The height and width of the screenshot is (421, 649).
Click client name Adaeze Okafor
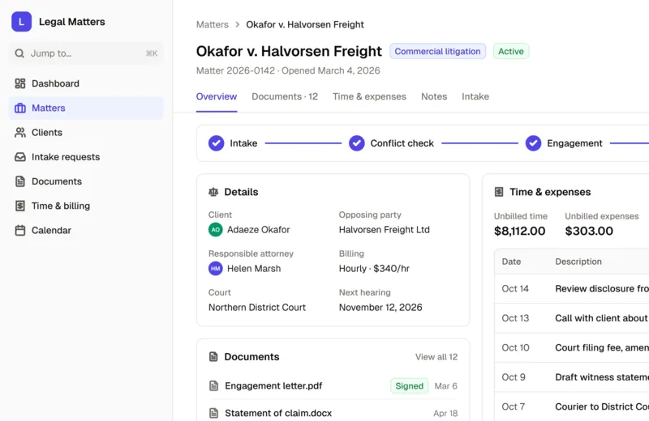point(258,230)
